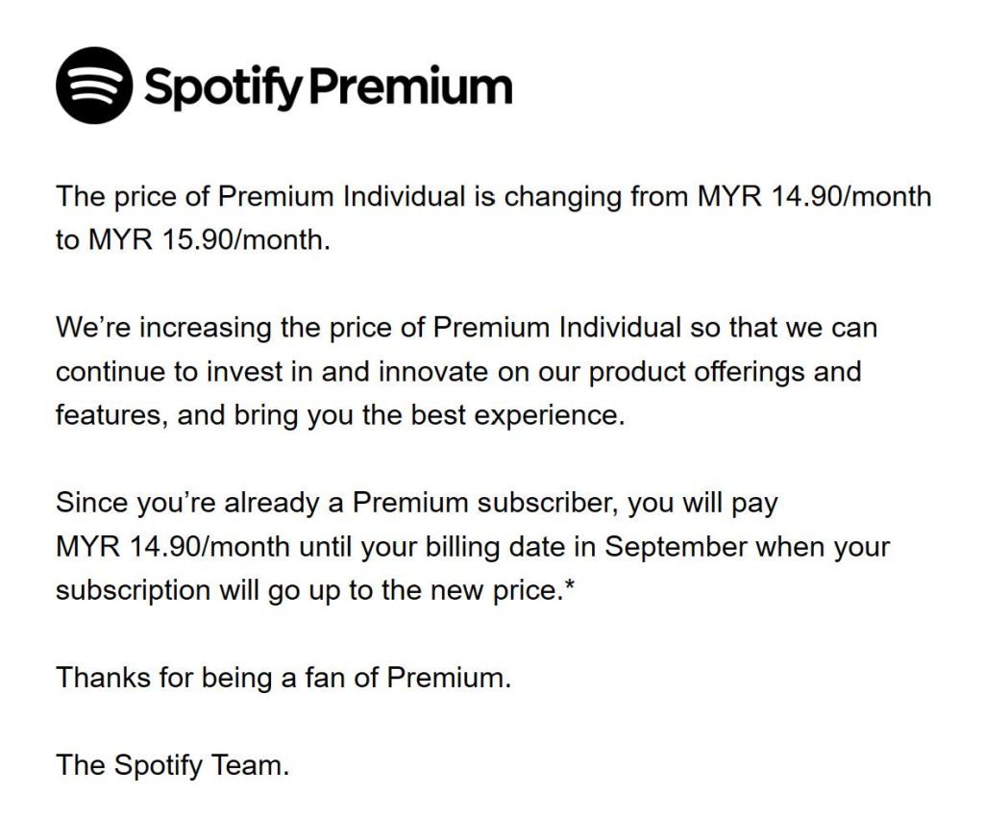The height and width of the screenshot is (819, 984).
Task: Click the 'Thanks for being a fan of Premium' line
Action: (283, 678)
